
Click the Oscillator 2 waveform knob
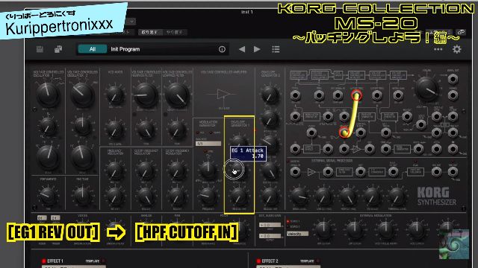(x=82, y=95)
